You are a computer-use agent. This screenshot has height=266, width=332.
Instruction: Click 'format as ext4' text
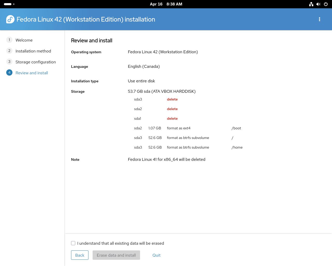[x=179, y=128]
